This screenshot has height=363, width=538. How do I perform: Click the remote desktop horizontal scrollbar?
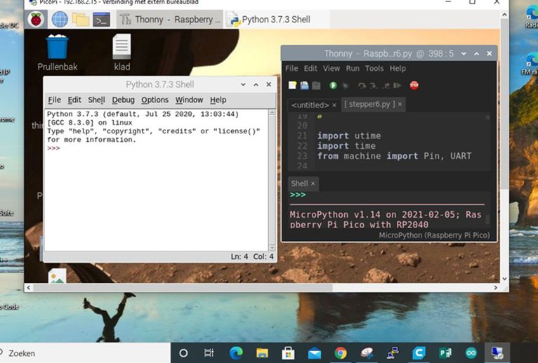[x=183, y=287]
